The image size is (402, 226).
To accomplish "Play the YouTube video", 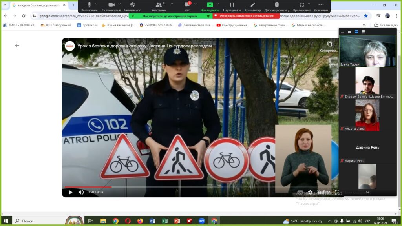I will click(70, 192).
